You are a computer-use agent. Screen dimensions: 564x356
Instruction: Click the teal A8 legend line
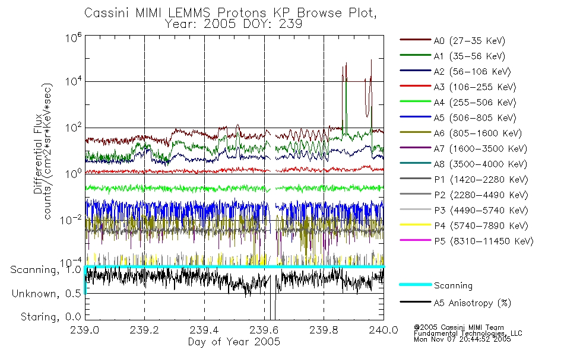(416, 163)
